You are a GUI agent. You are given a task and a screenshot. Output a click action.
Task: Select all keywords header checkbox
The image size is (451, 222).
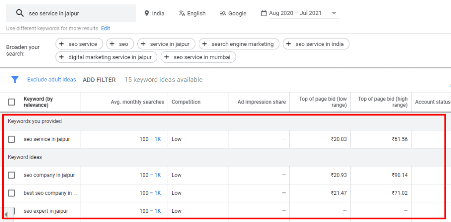point(11,102)
